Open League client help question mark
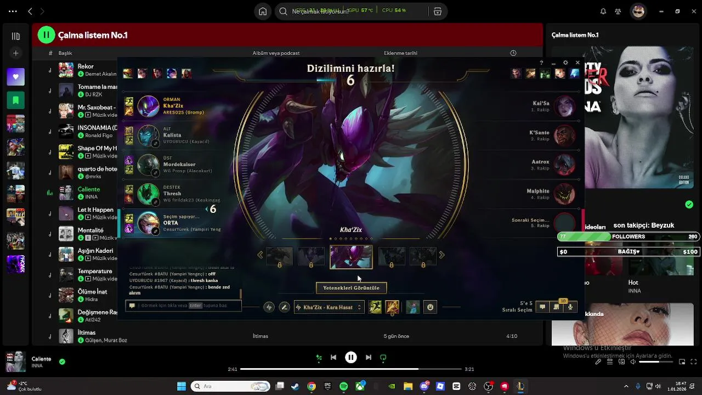 point(541,63)
